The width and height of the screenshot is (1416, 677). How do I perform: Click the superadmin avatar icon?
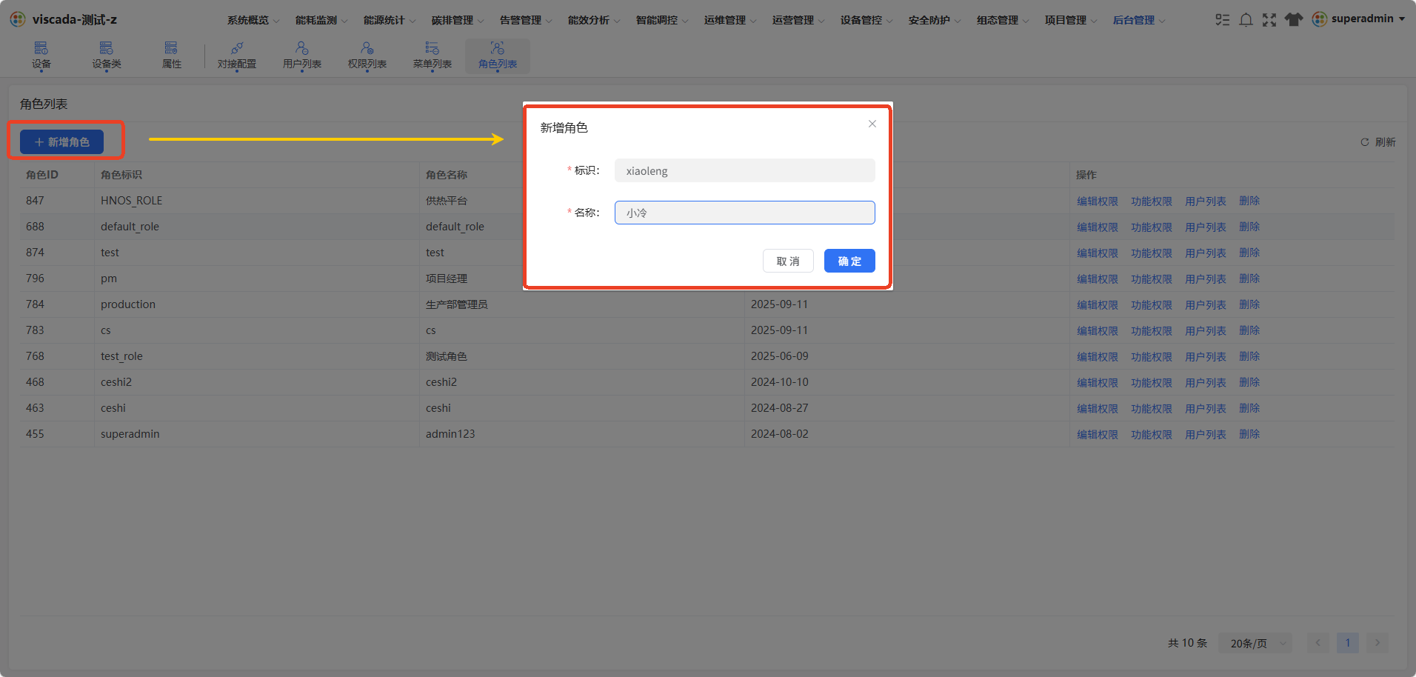[x=1320, y=19]
